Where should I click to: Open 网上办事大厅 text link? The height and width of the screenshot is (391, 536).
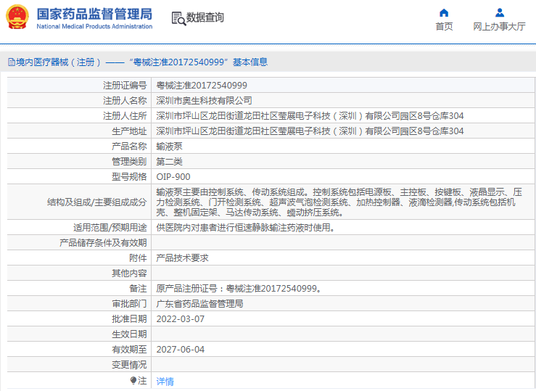click(x=500, y=27)
